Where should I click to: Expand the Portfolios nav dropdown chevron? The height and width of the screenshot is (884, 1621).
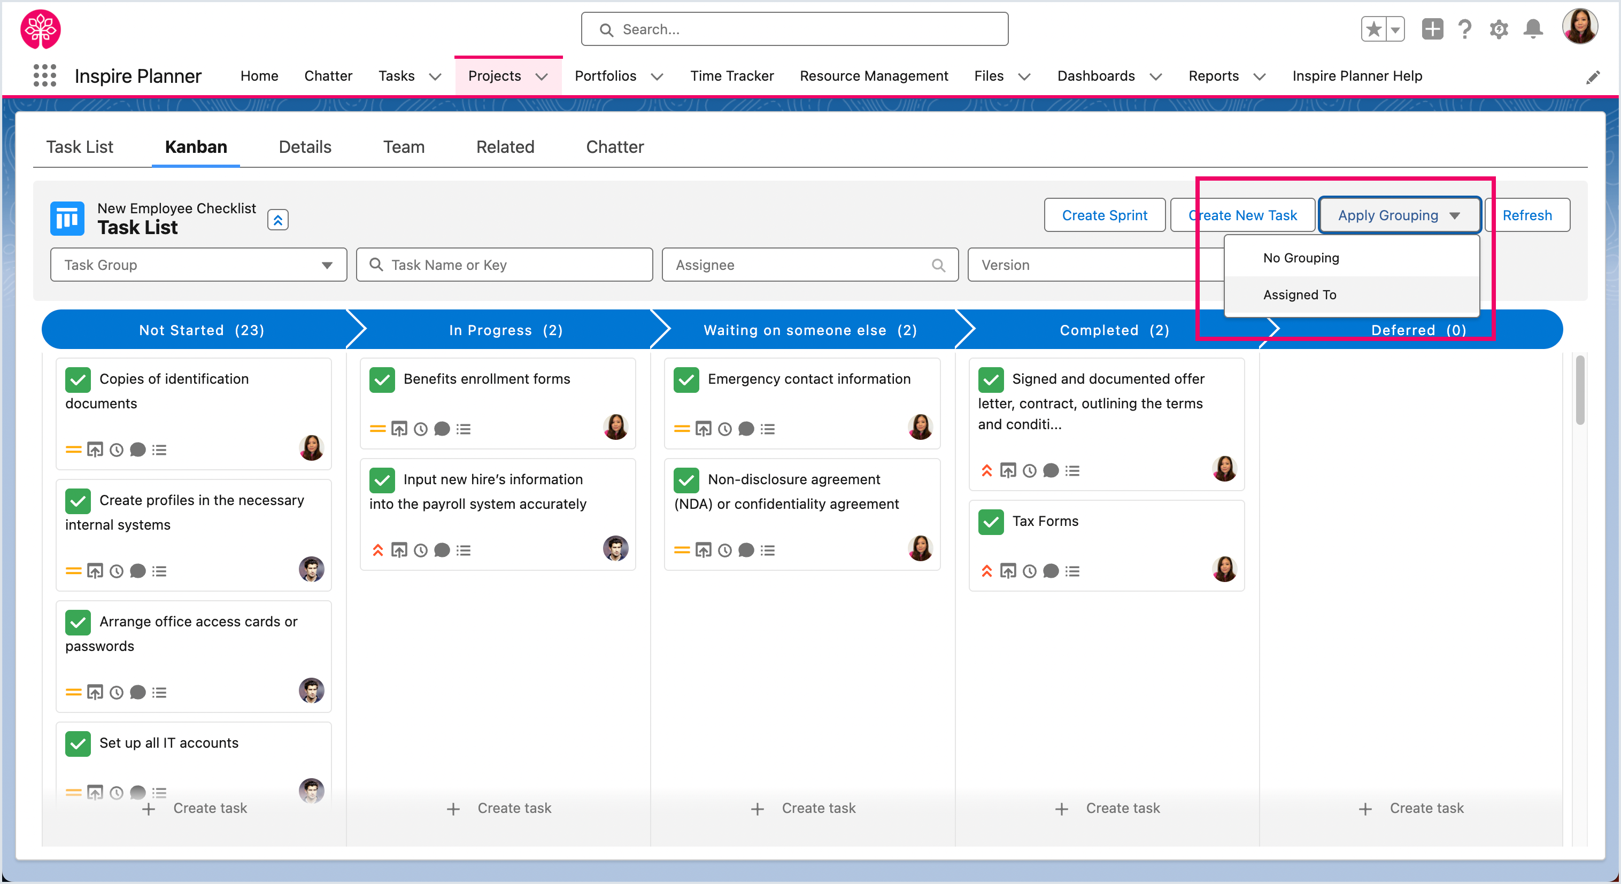click(x=657, y=77)
